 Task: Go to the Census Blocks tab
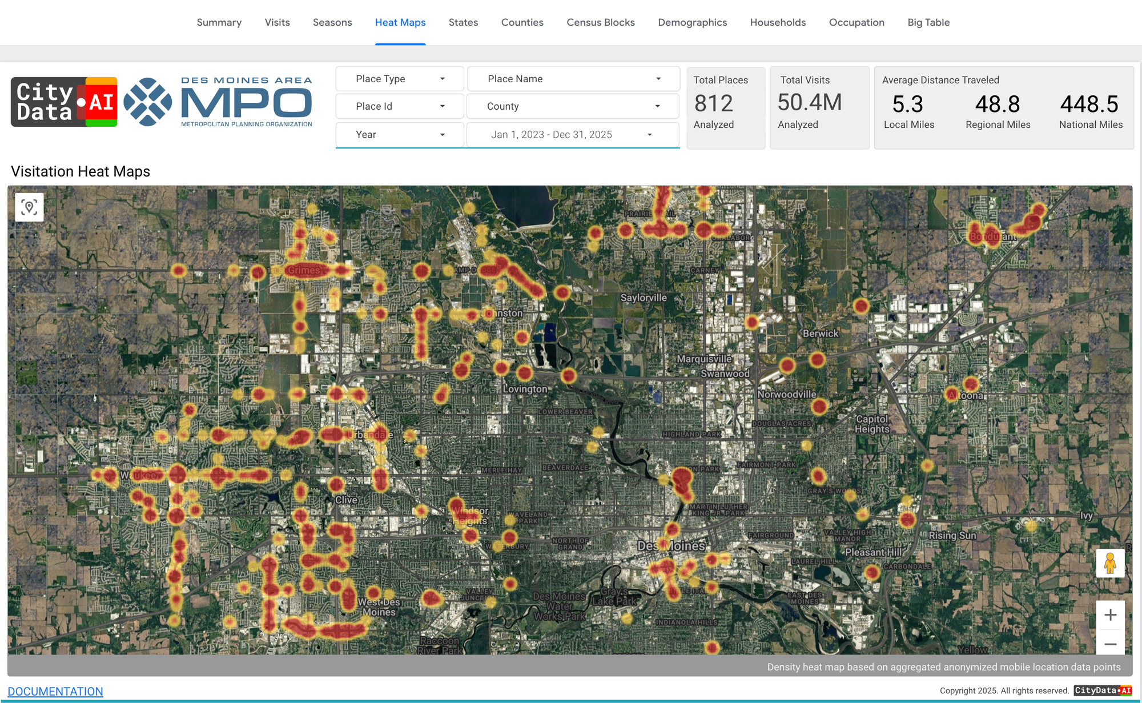pyautogui.click(x=600, y=22)
